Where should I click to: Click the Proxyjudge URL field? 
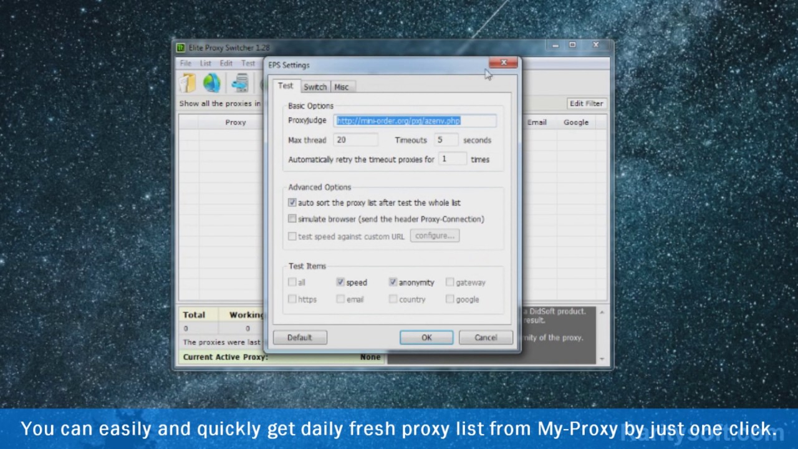(x=415, y=121)
